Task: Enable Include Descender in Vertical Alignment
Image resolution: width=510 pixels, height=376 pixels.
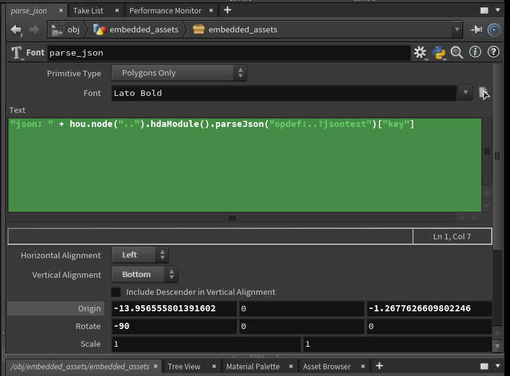Action: tap(116, 292)
